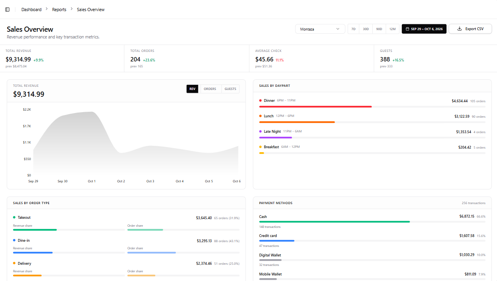Click the Oct 1 axis label
The height and width of the screenshot is (281, 497).
(92, 181)
